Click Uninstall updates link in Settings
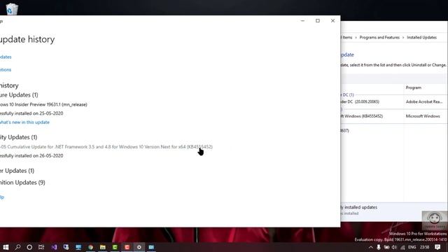 [x=6, y=57]
